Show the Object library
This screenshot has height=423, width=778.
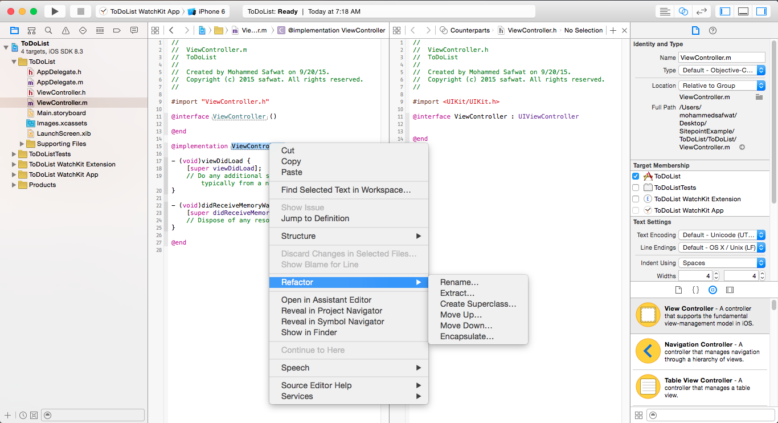(713, 290)
